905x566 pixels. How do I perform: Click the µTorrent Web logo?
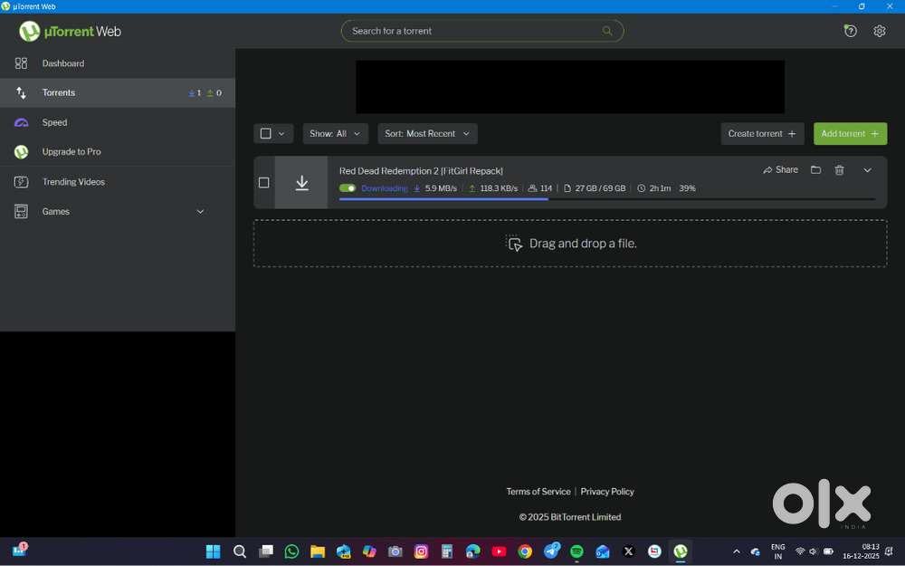(x=70, y=32)
